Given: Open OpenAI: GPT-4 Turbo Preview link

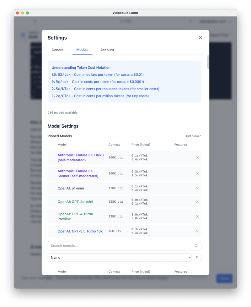Looking at the screenshot, I should [x=75, y=217].
